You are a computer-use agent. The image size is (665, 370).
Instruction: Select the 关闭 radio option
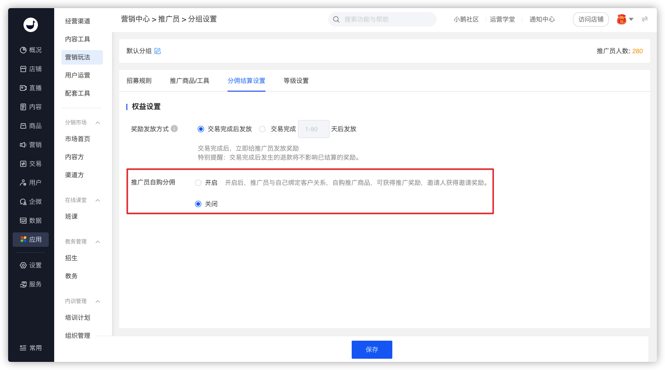[x=198, y=204]
